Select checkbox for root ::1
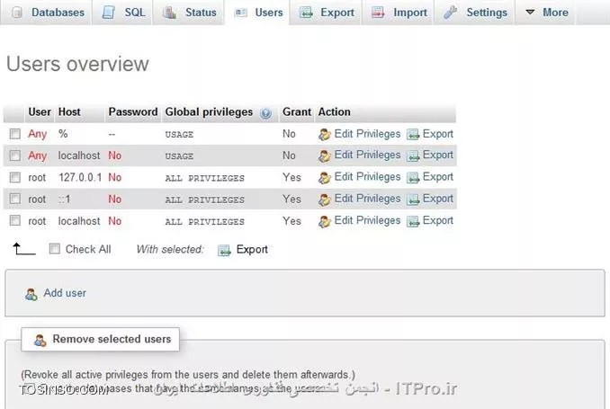The height and width of the screenshot is (409, 610). (x=14, y=199)
